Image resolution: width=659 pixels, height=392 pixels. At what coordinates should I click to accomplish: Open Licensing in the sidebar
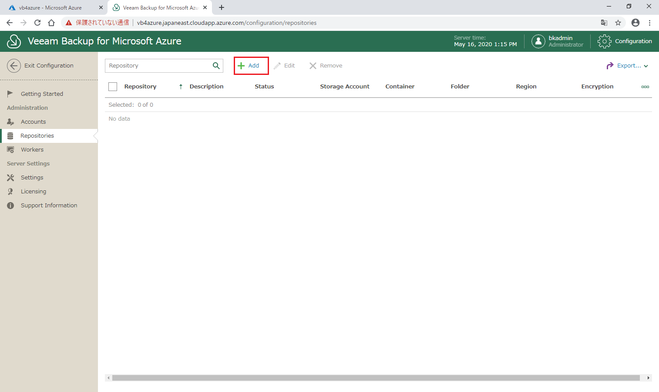click(33, 192)
